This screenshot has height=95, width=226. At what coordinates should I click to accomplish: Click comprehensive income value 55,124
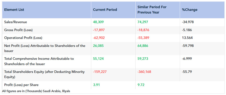[x=98, y=59]
